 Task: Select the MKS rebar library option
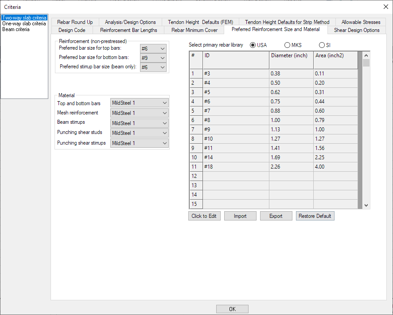click(x=288, y=45)
